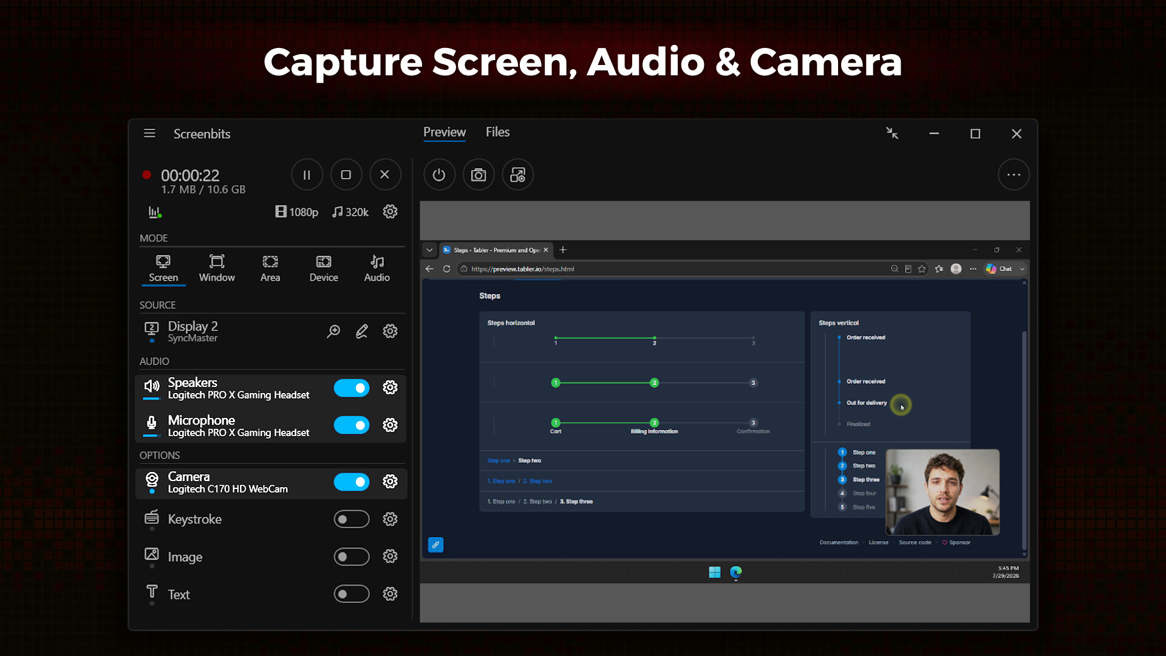Select Window capture mode

pyautogui.click(x=217, y=268)
